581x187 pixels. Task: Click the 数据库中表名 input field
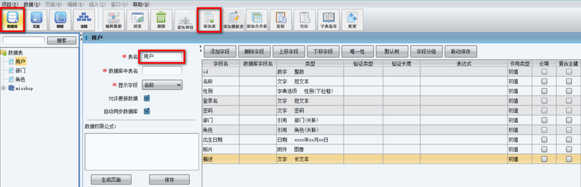pyautogui.click(x=162, y=71)
